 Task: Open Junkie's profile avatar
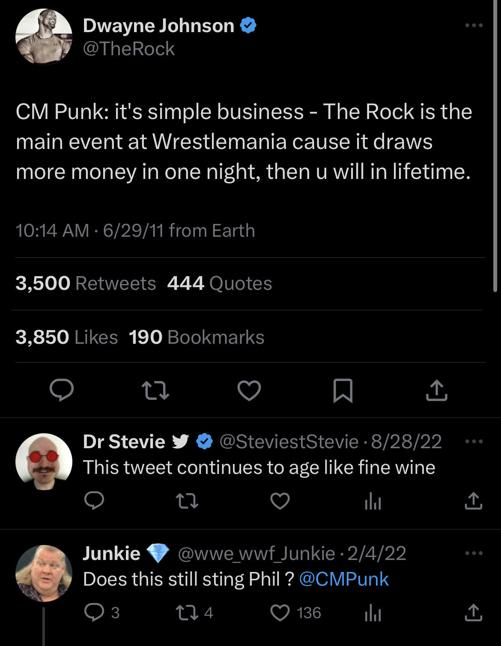pyautogui.click(x=44, y=573)
